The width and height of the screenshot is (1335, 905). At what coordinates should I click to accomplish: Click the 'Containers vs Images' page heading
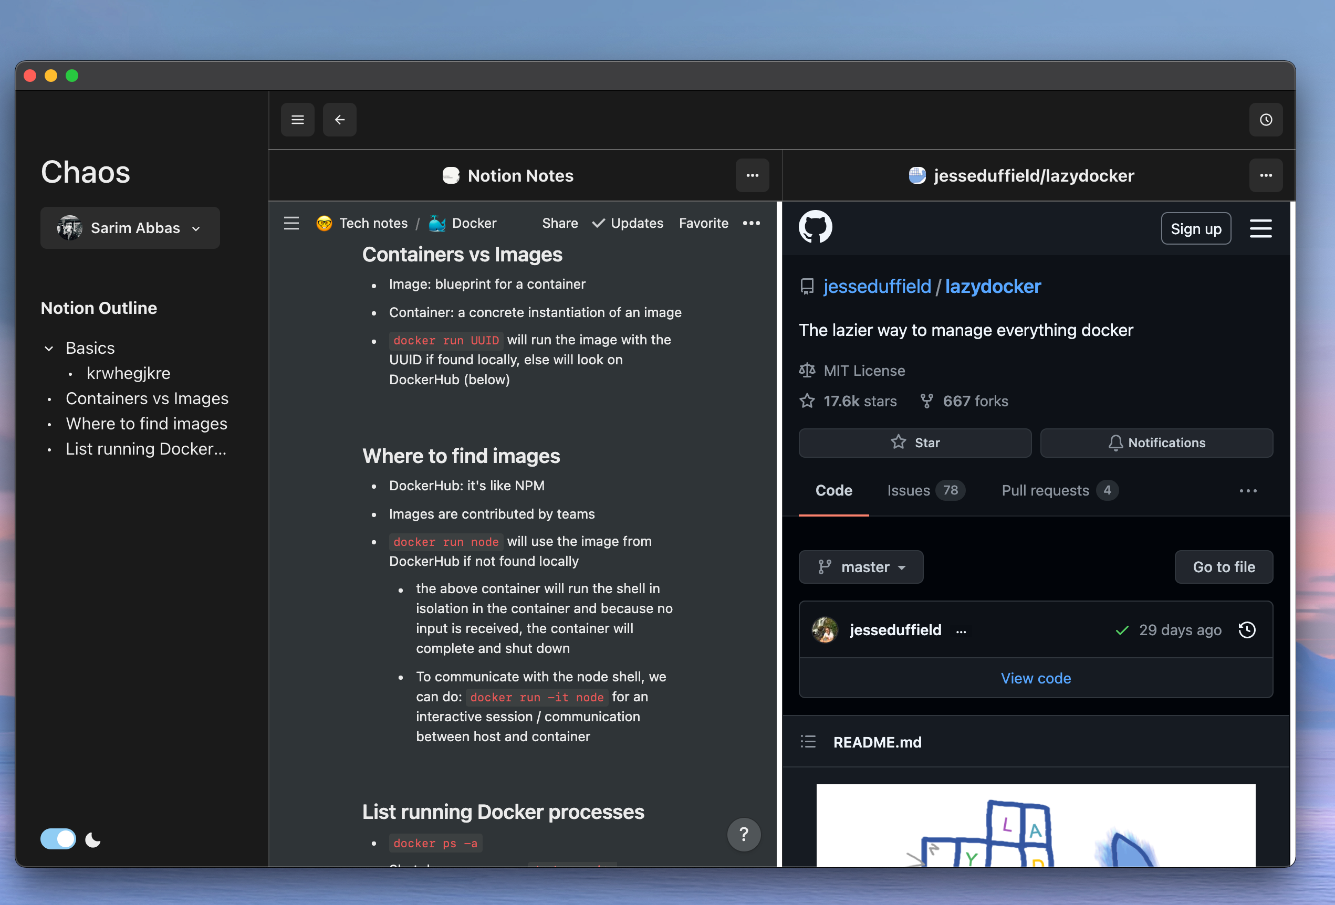462,255
